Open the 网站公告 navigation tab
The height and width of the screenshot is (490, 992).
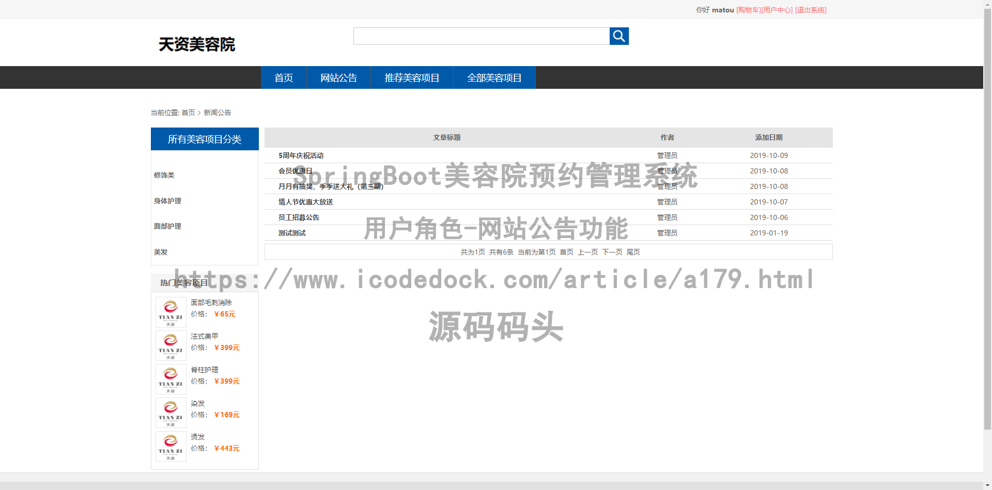click(x=338, y=78)
